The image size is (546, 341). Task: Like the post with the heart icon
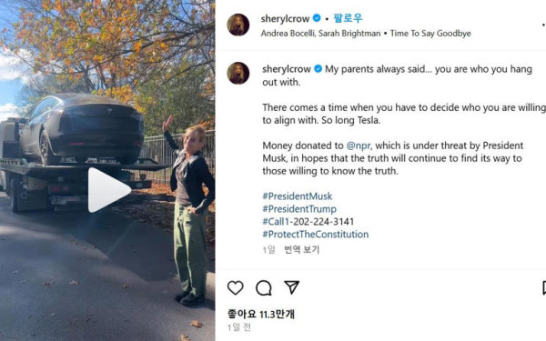click(x=236, y=287)
